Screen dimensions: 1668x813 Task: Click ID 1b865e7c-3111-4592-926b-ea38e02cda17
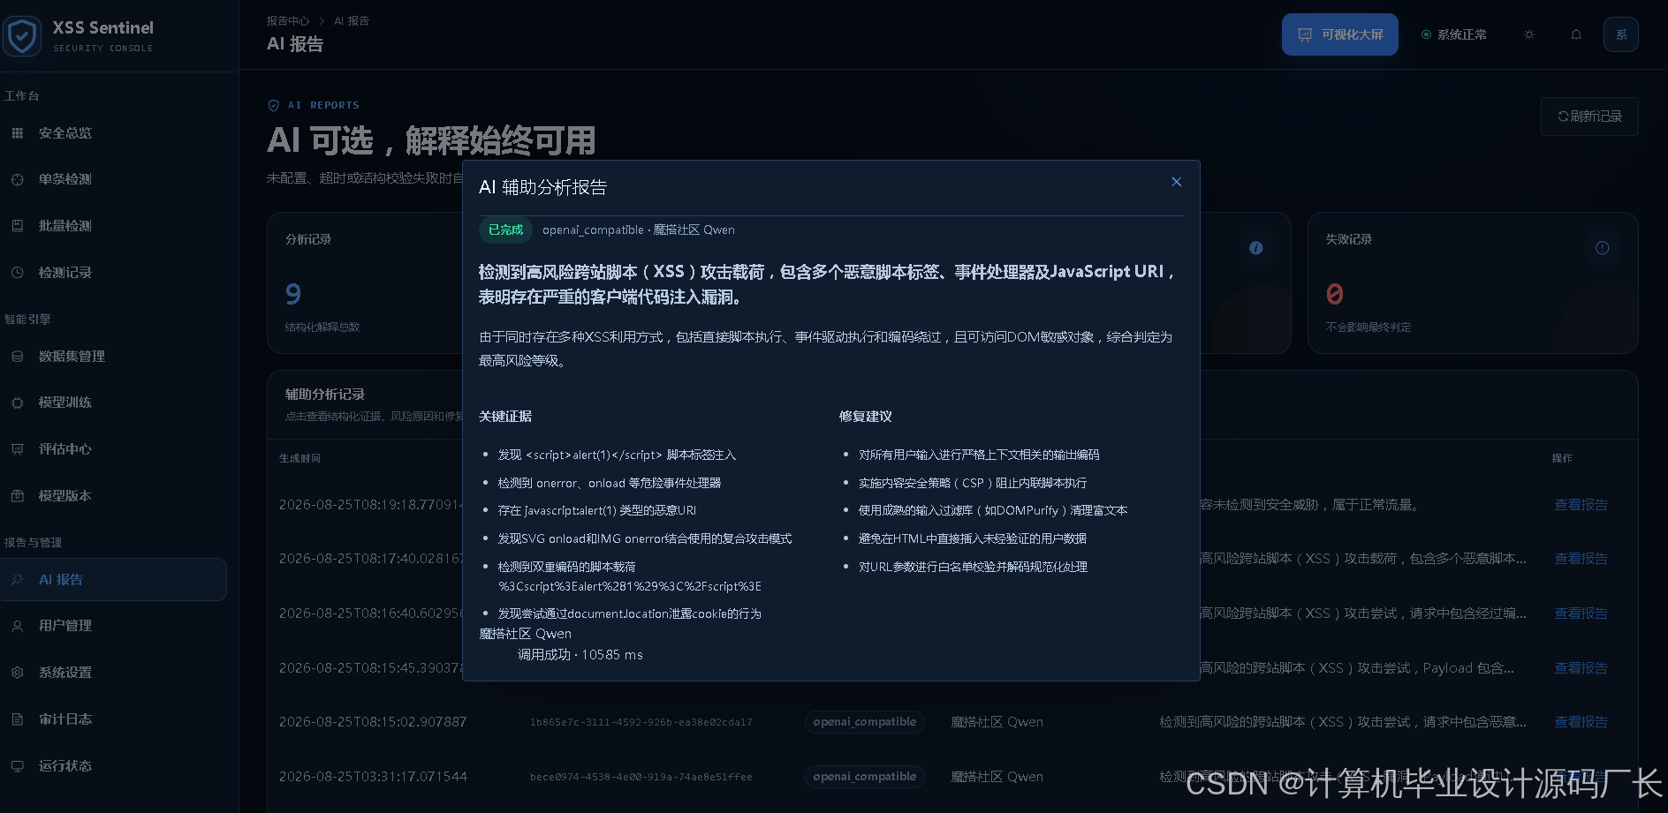point(641,722)
